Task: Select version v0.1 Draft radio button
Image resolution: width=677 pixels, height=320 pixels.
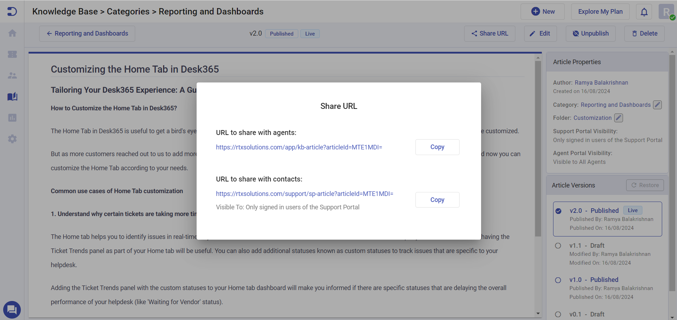Action: (x=558, y=314)
